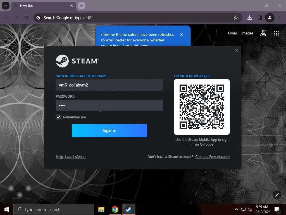The height and width of the screenshot is (215, 286).
Task: Click the Google icon in the address bar
Action: point(38,18)
